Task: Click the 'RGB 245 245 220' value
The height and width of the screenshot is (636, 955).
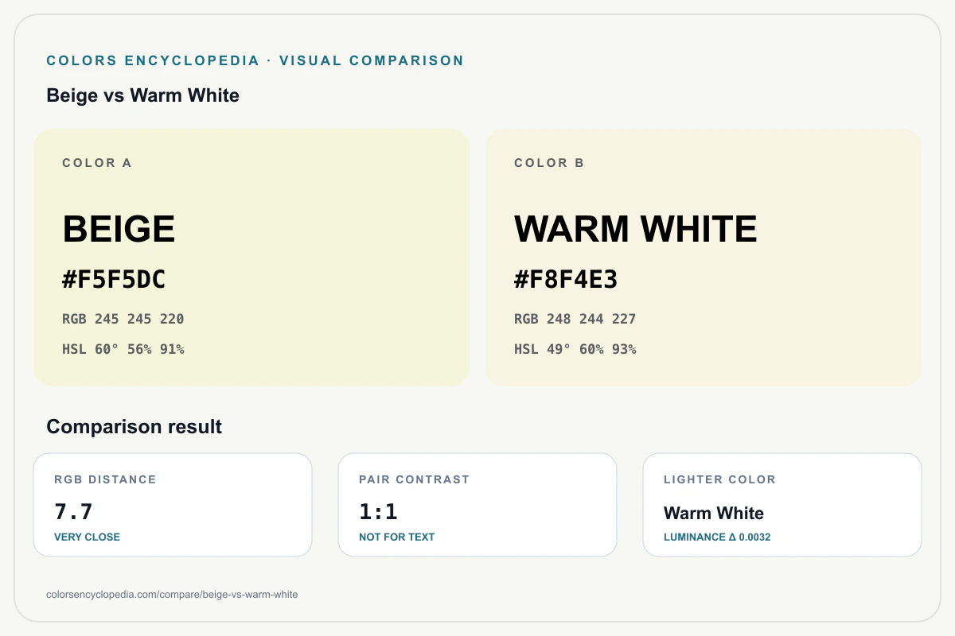Action: click(x=123, y=319)
